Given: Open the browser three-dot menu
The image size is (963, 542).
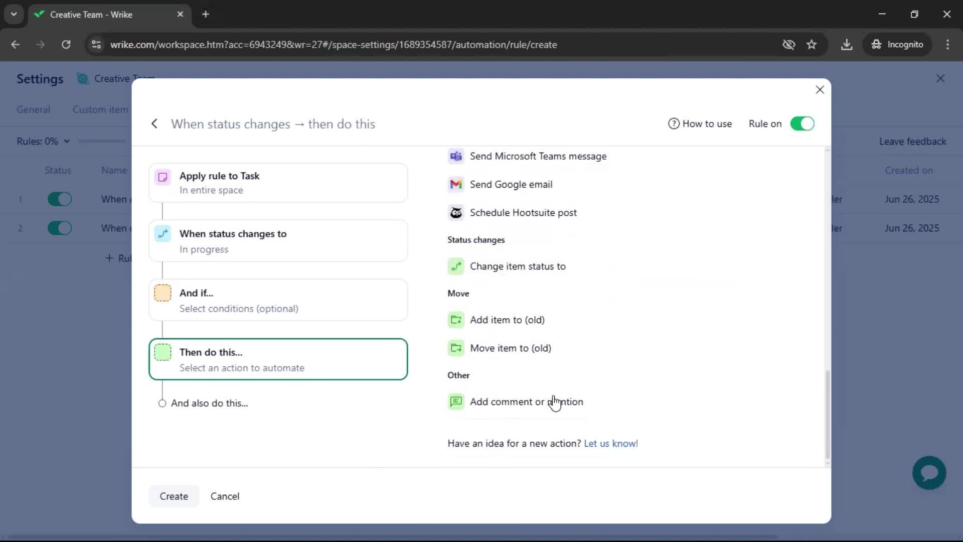Looking at the screenshot, I should tap(947, 45).
